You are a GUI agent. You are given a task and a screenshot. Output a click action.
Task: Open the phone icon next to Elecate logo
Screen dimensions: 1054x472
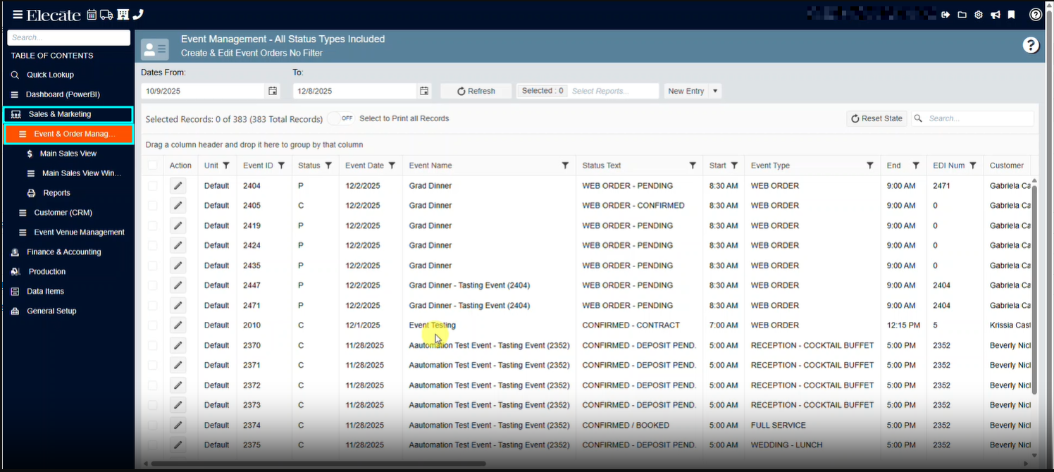click(x=138, y=15)
